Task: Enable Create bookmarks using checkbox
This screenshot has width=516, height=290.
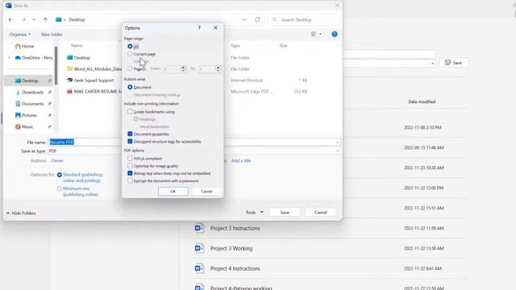Action: (130, 112)
